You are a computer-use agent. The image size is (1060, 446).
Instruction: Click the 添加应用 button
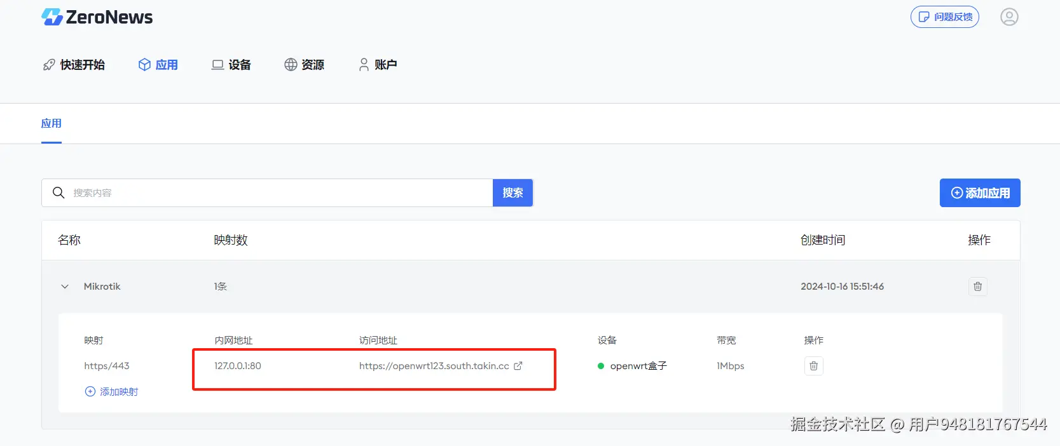pos(980,193)
